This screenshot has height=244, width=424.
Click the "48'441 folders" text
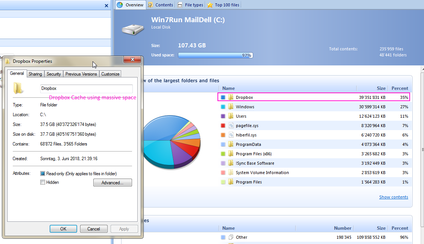coord(393,55)
